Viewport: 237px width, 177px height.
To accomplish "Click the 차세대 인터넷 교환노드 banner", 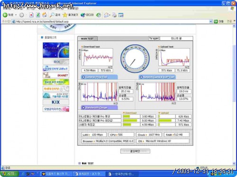I will (x=56, y=68).
